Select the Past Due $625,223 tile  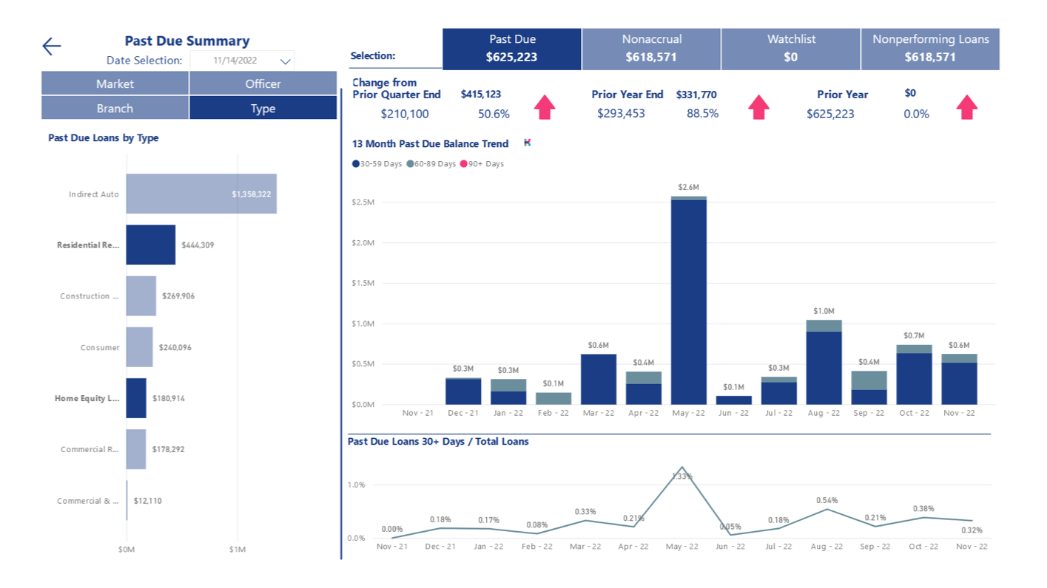coord(512,49)
